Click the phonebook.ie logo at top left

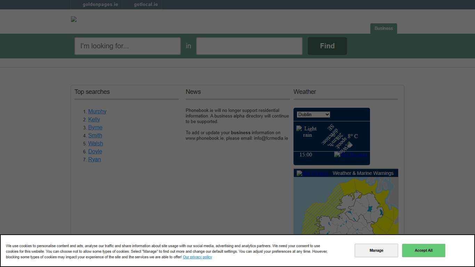pyautogui.click(x=73, y=19)
